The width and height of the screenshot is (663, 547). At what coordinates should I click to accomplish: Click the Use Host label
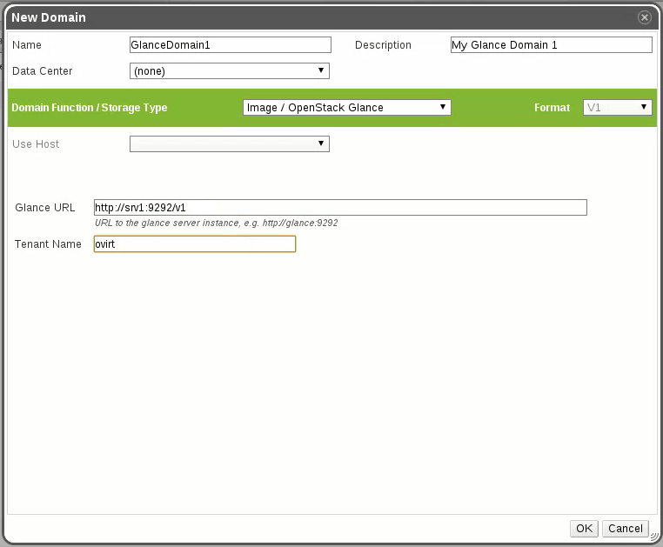[36, 144]
